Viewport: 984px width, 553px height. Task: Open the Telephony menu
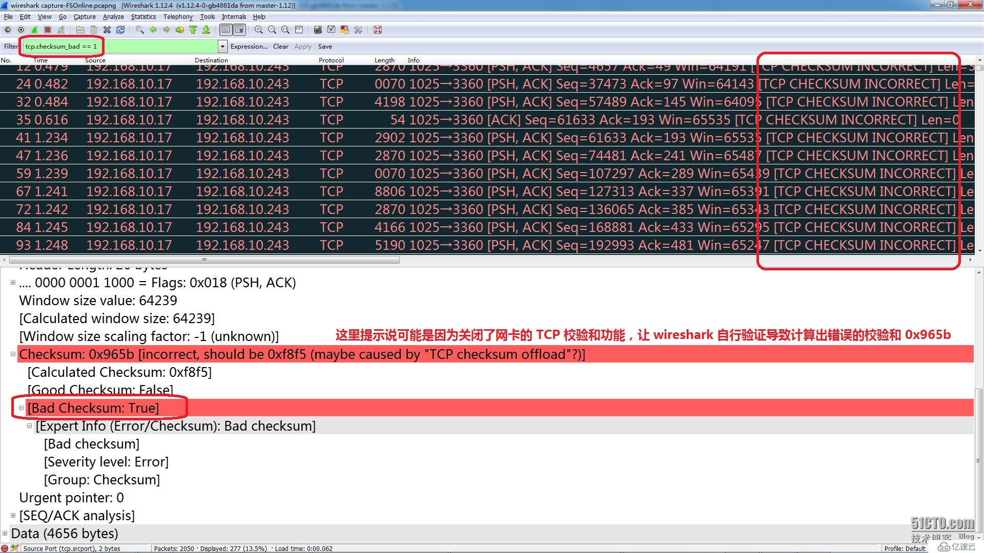178,17
